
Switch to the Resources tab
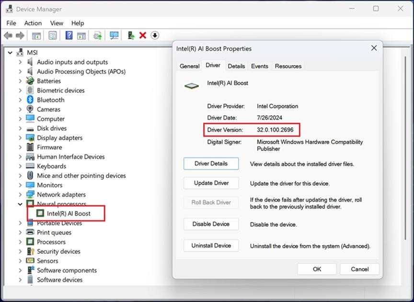coord(288,66)
